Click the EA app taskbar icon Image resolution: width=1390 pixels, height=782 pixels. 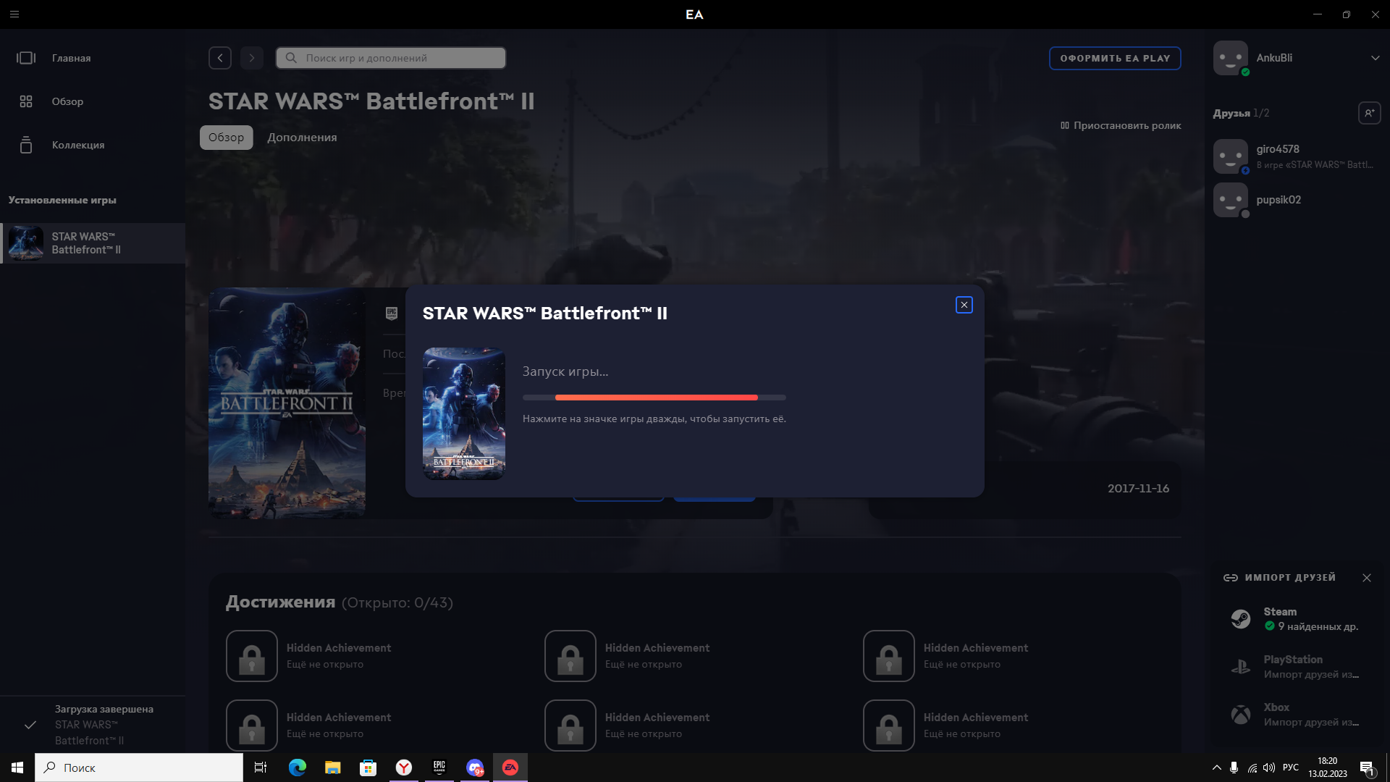[510, 768]
